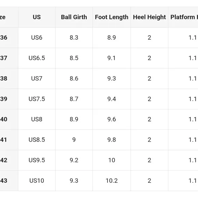Click ball girth value 9 for size 41
This screenshot has width=198, height=198.
click(x=74, y=140)
